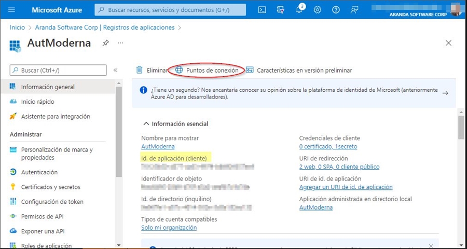Viewport: 467px width, 249px height.
Task: Click the feedback banner arrow
Action: (445, 93)
